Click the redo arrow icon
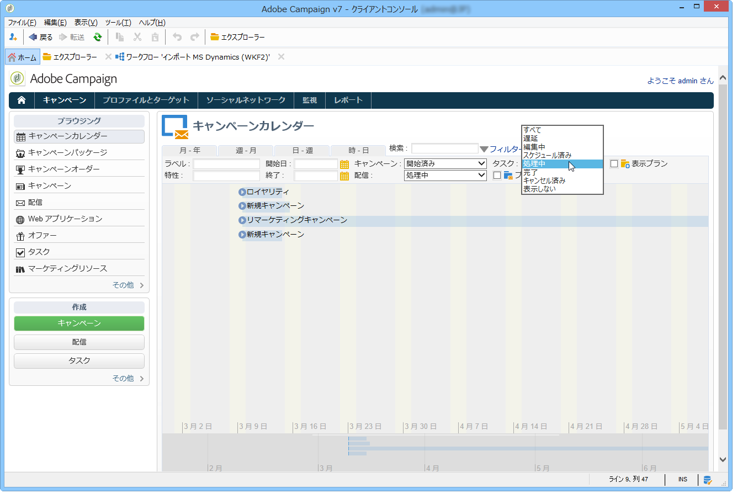The height and width of the screenshot is (504, 748). click(x=195, y=37)
